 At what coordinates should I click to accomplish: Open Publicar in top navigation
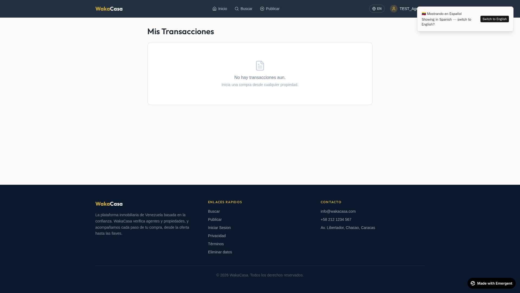coord(270,9)
